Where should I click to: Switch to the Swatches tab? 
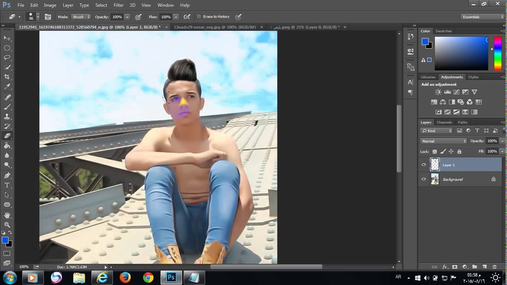coord(443,31)
